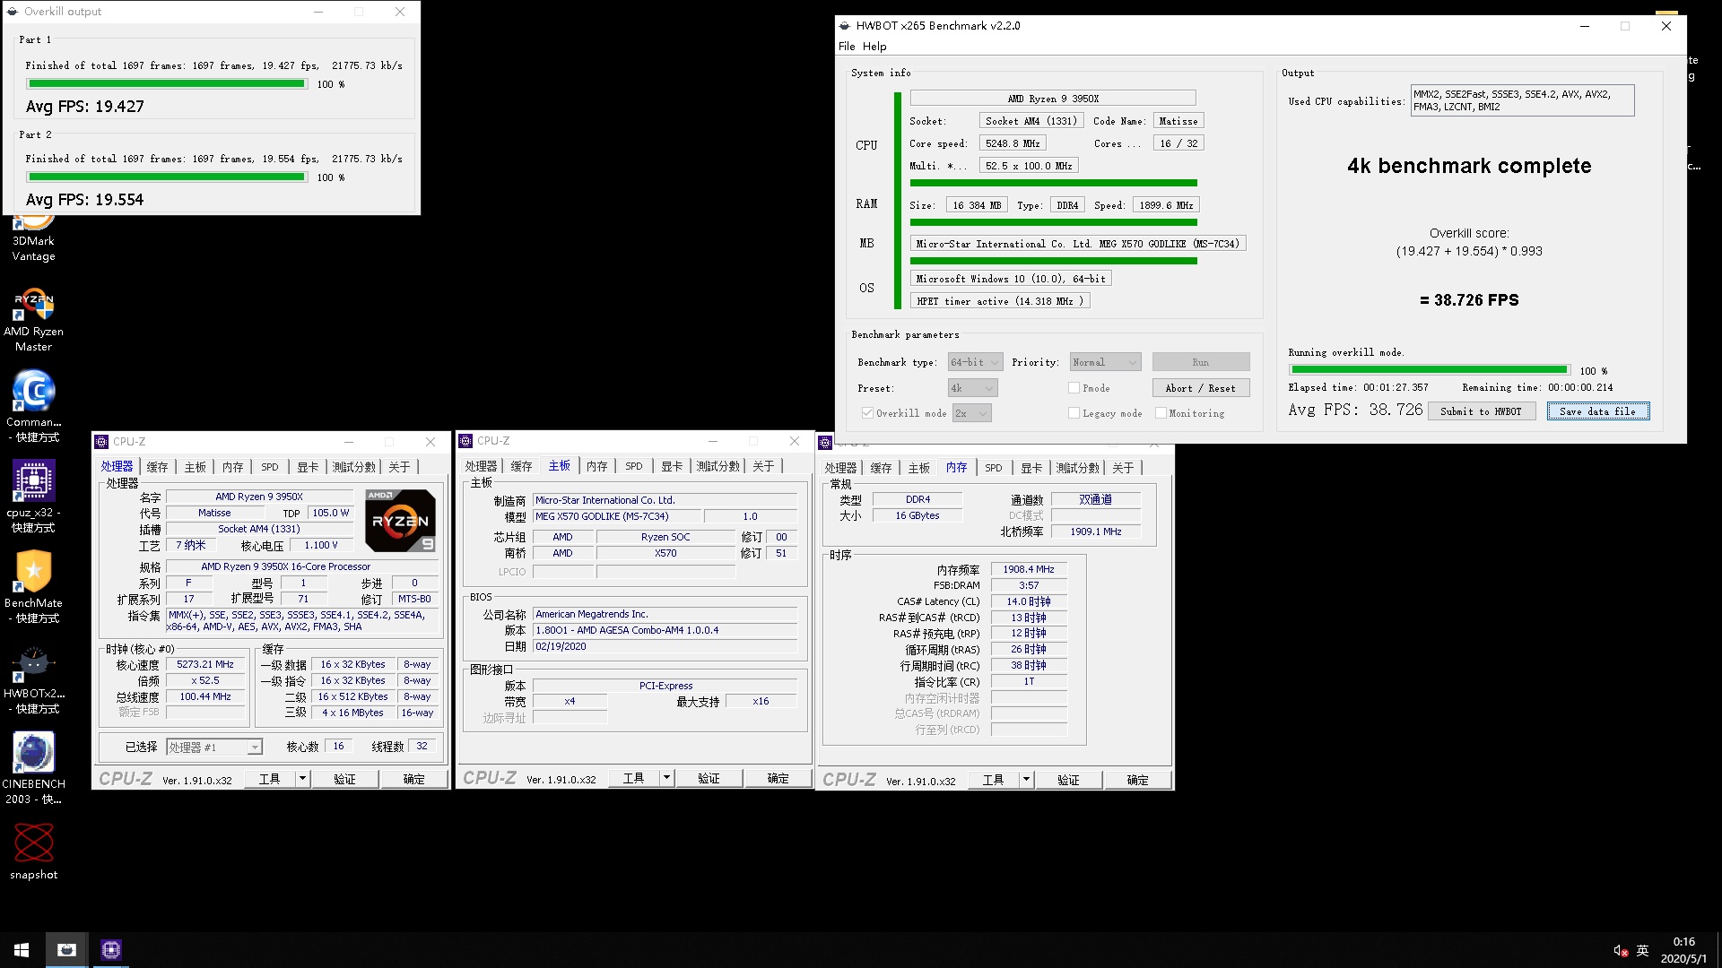The height and width of the screenshot is (968, 1722).
Task: Click HWBOT x265 Benchmark title bar icon
Action: (x=845, y=26)
